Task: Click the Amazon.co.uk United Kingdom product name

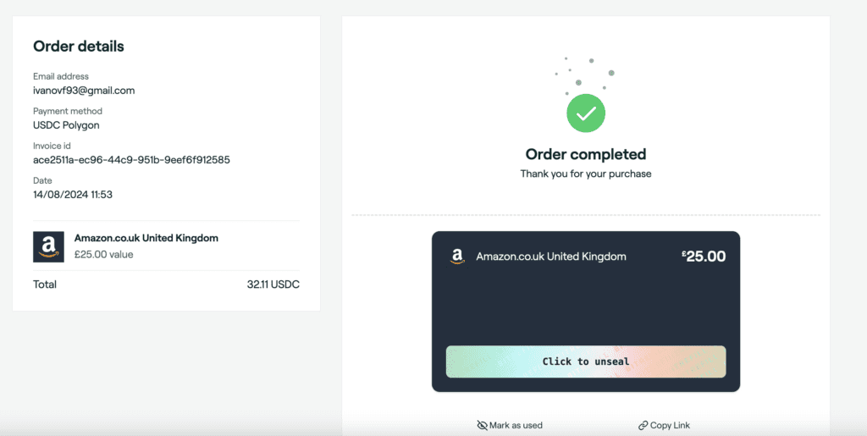Action: (x=146, y=238)
